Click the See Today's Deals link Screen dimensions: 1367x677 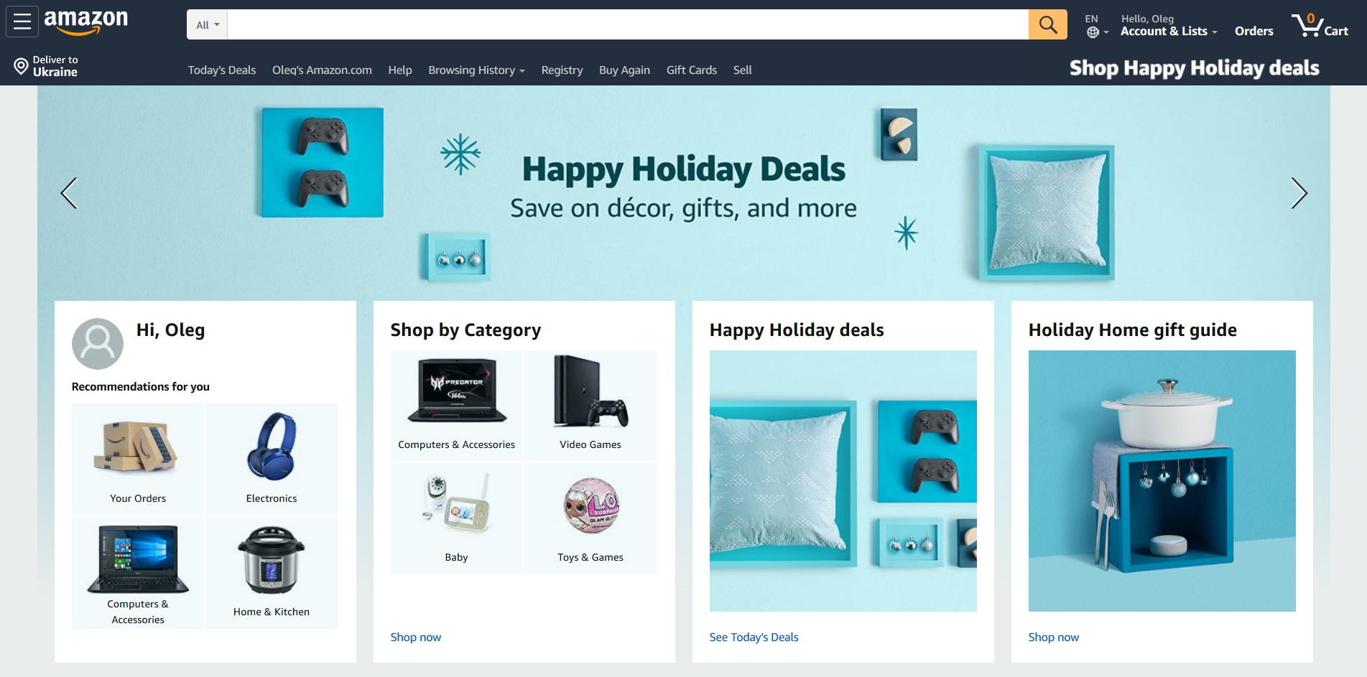pos(754,637)
